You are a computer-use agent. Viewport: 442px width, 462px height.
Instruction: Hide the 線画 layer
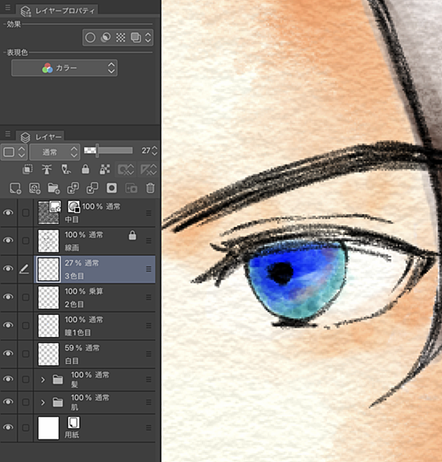pyautogui.click(x=8, y=240)
